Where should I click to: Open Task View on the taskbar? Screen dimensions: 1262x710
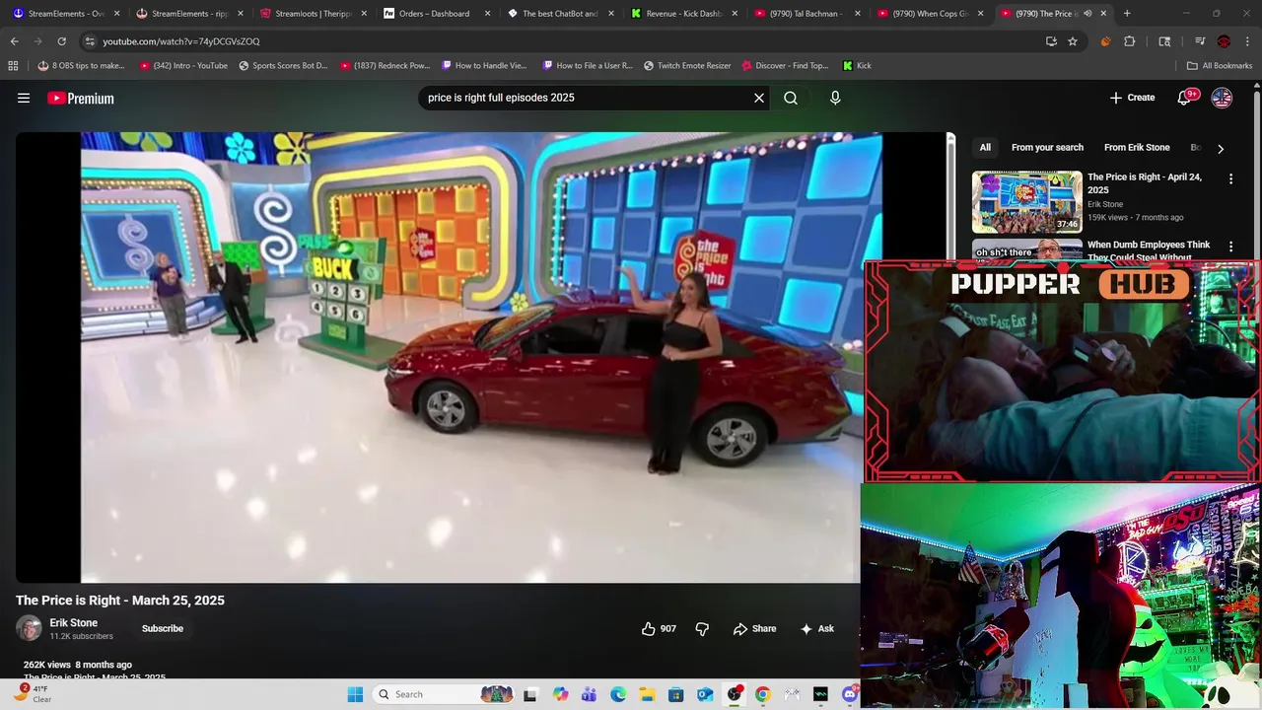(529, 694)
